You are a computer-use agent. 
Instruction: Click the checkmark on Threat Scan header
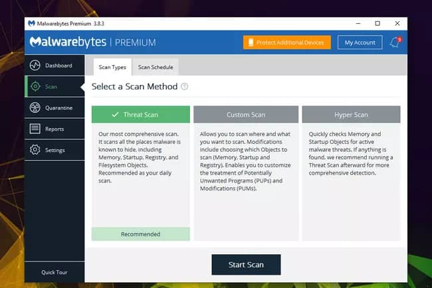(x=115, y=114)
